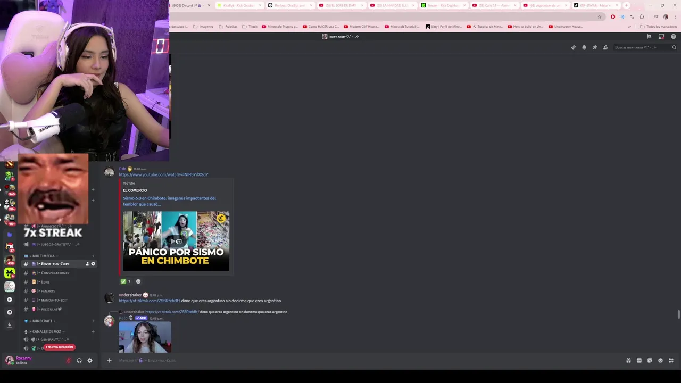The image size is (681, 383).
Task: Click plus attach button in message bar
Action: pos(109,360)
